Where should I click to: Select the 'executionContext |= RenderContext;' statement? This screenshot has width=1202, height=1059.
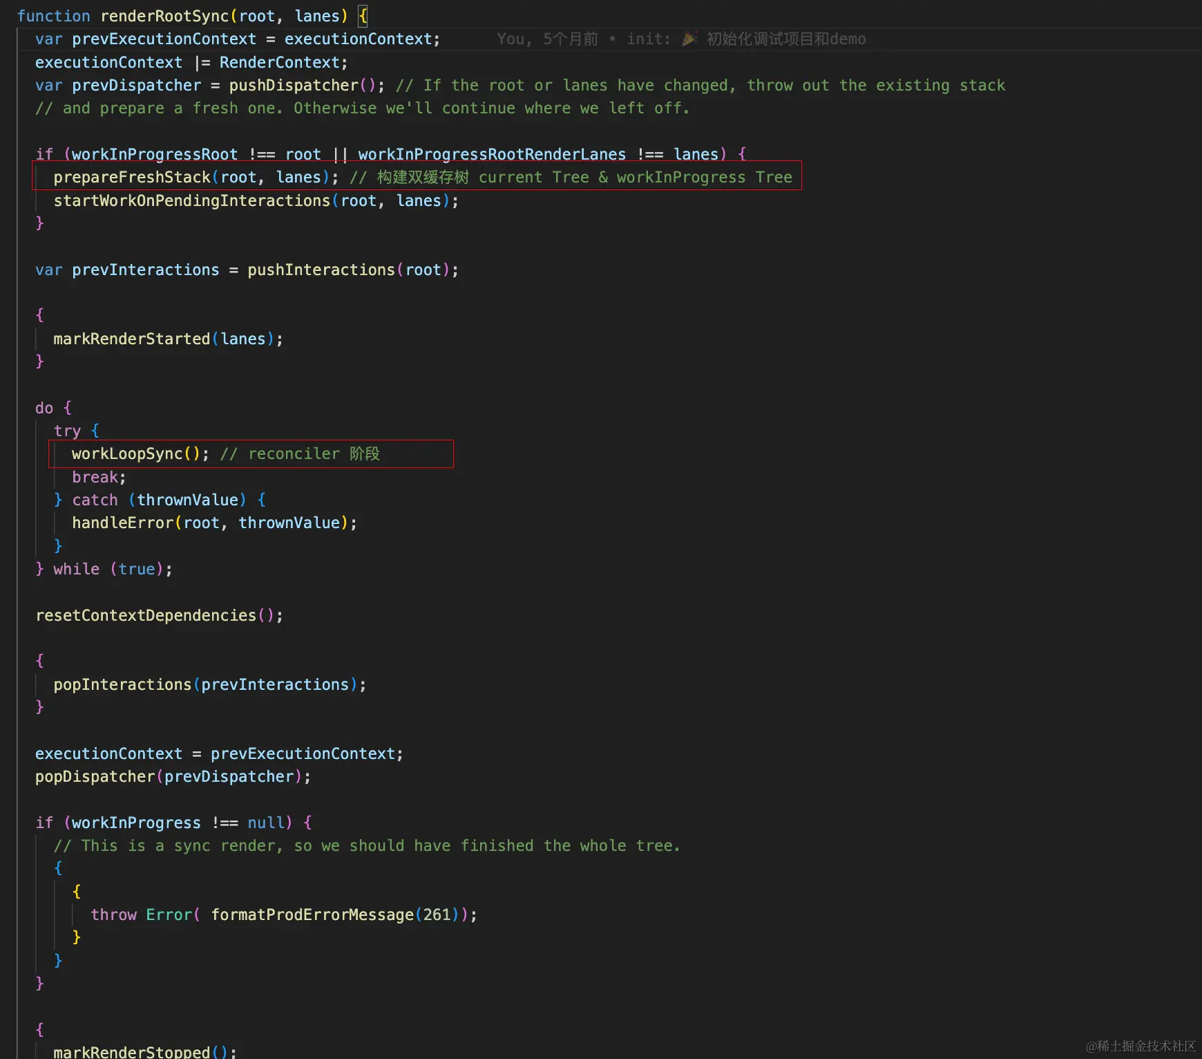[192, 62]
